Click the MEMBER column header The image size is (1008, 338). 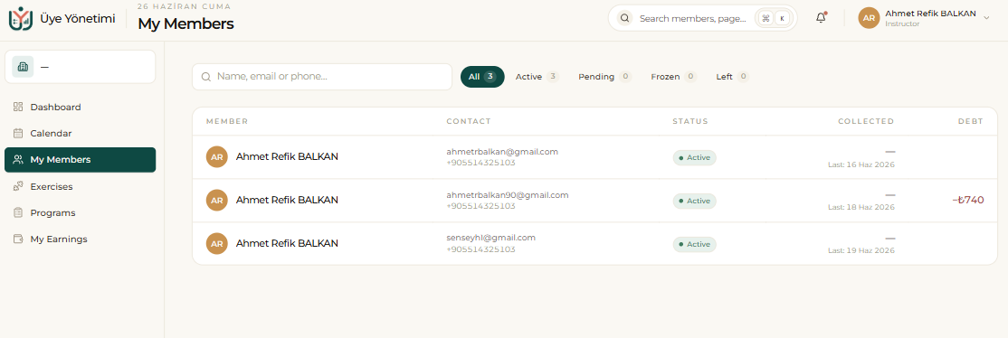coord(227,121)
